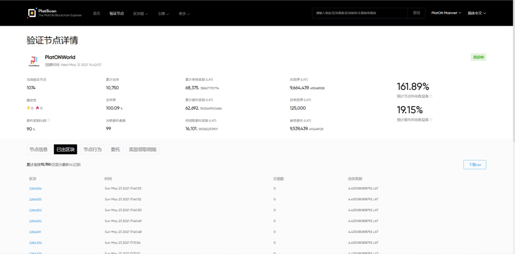The height and width of the screenshot is (254, 515).
Task: Click the 待领取委托奖励 value 16,101
Action: coord(202,129)
